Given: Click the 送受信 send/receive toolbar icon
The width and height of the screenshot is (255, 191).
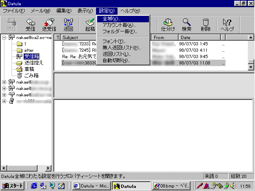Looking at the screenshot, I should pos(49,25).
